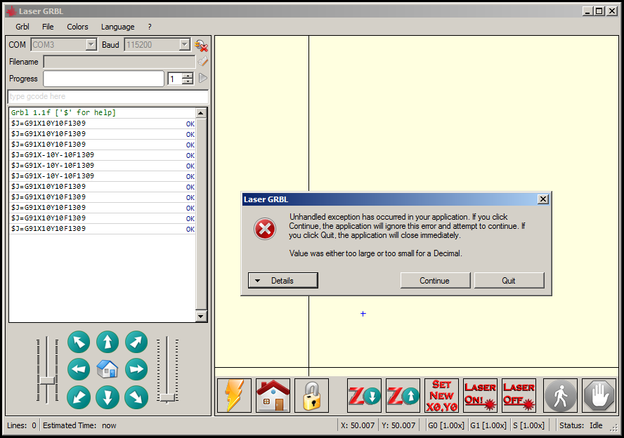
Task: Click the repeat count value field
Action: 175,79
